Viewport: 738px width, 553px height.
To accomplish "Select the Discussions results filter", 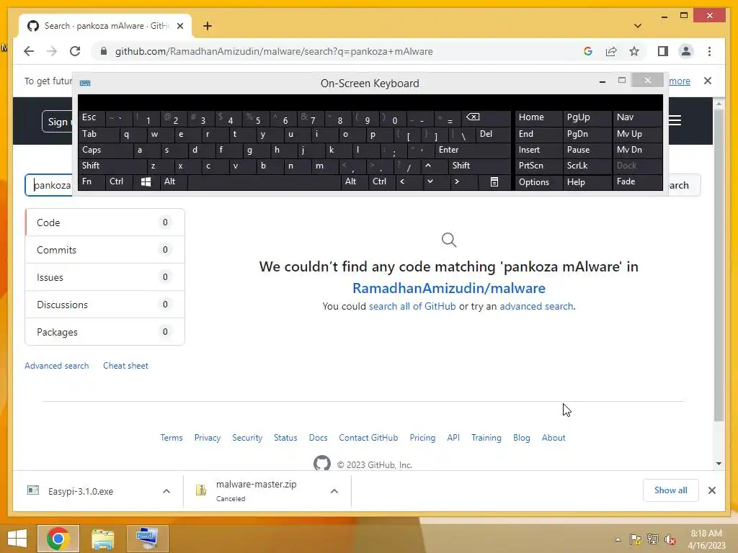I will click(105, 305).
